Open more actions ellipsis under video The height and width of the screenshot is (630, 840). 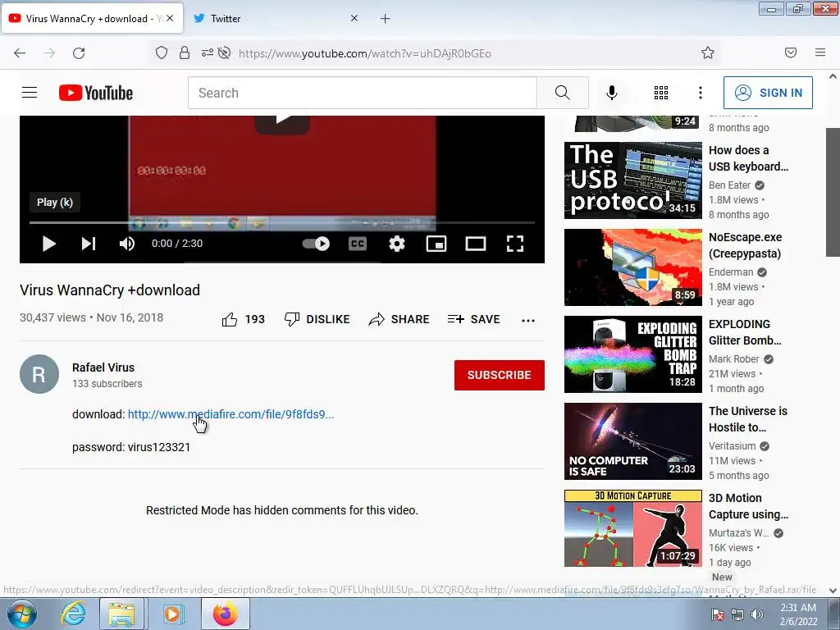[528, 321]
